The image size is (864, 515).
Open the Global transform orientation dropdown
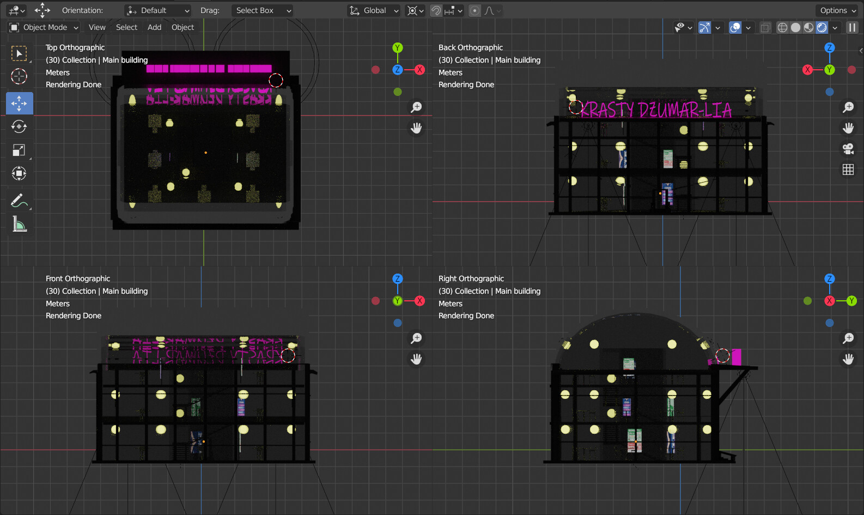pyautogui.click(x=374, y=10)
